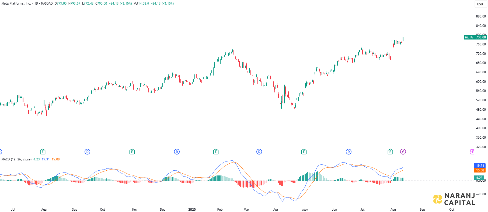Click the Nov label on time axis
The height and width of the screenshot is (212, 488).
point(135,210)
